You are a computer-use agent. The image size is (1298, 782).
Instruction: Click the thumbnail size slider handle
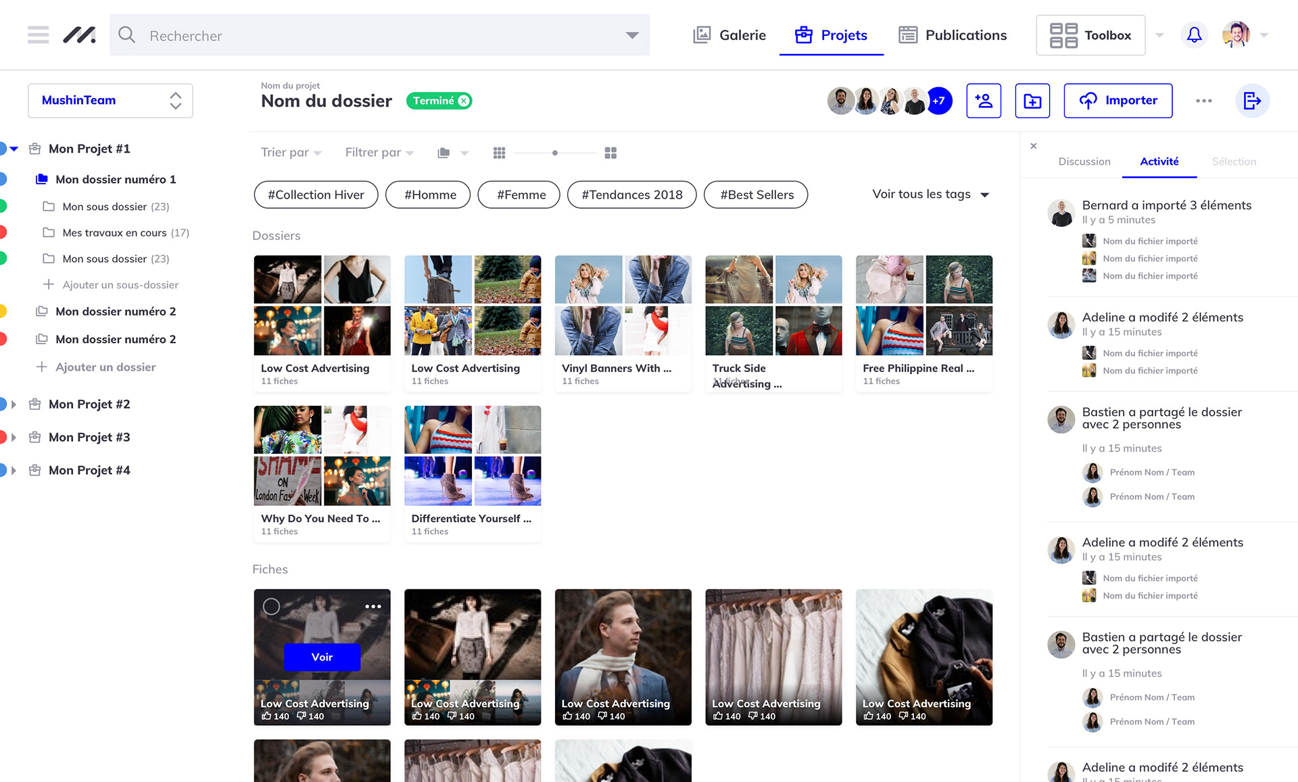555,153
